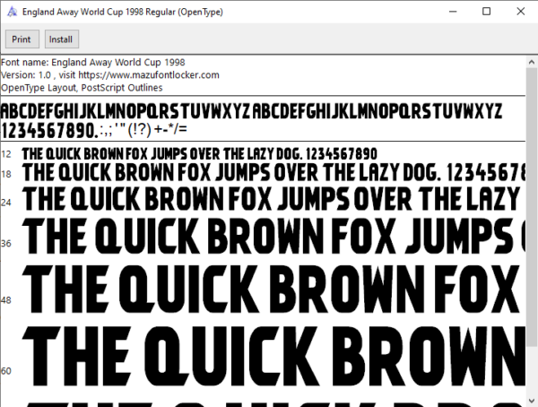Click the font viewer app icon in title bar
538x407 pixels.
12,12
